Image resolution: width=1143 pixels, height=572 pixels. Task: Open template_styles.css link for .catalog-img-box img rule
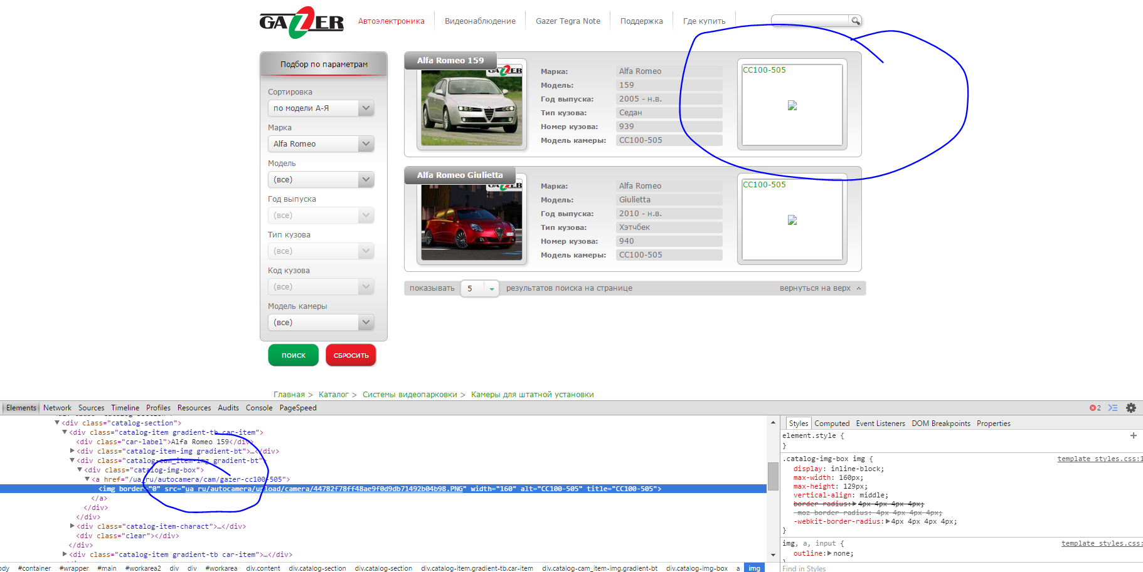(x=1100, y=459)
